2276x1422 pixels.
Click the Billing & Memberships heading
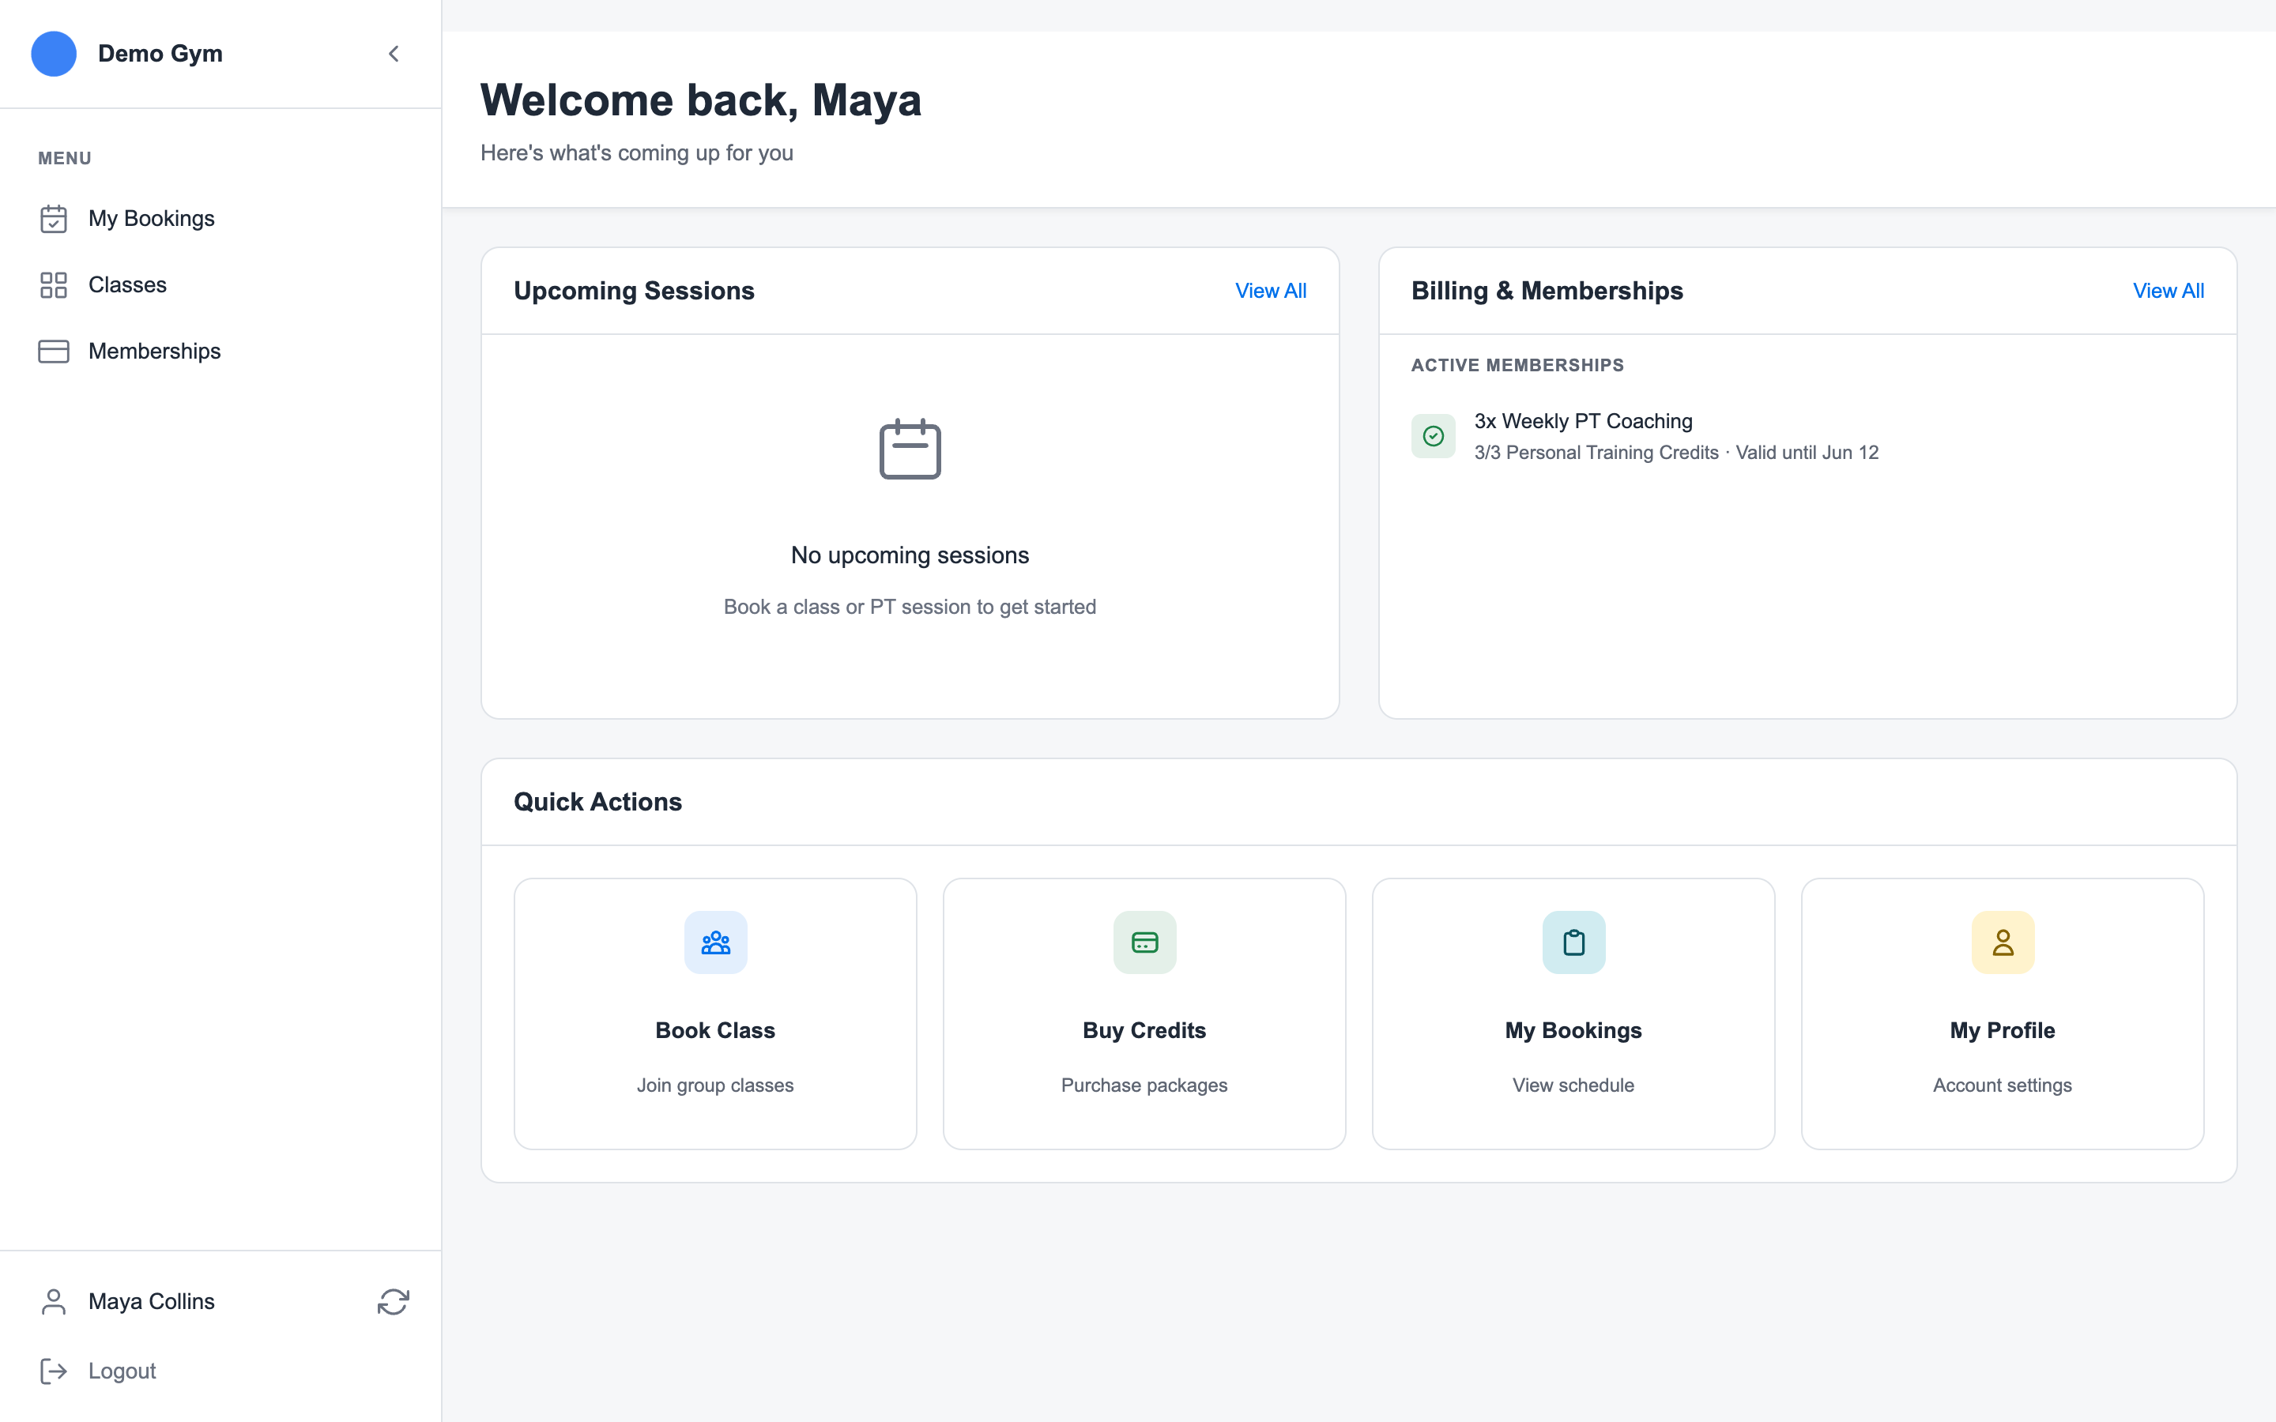coord(1547,291)
